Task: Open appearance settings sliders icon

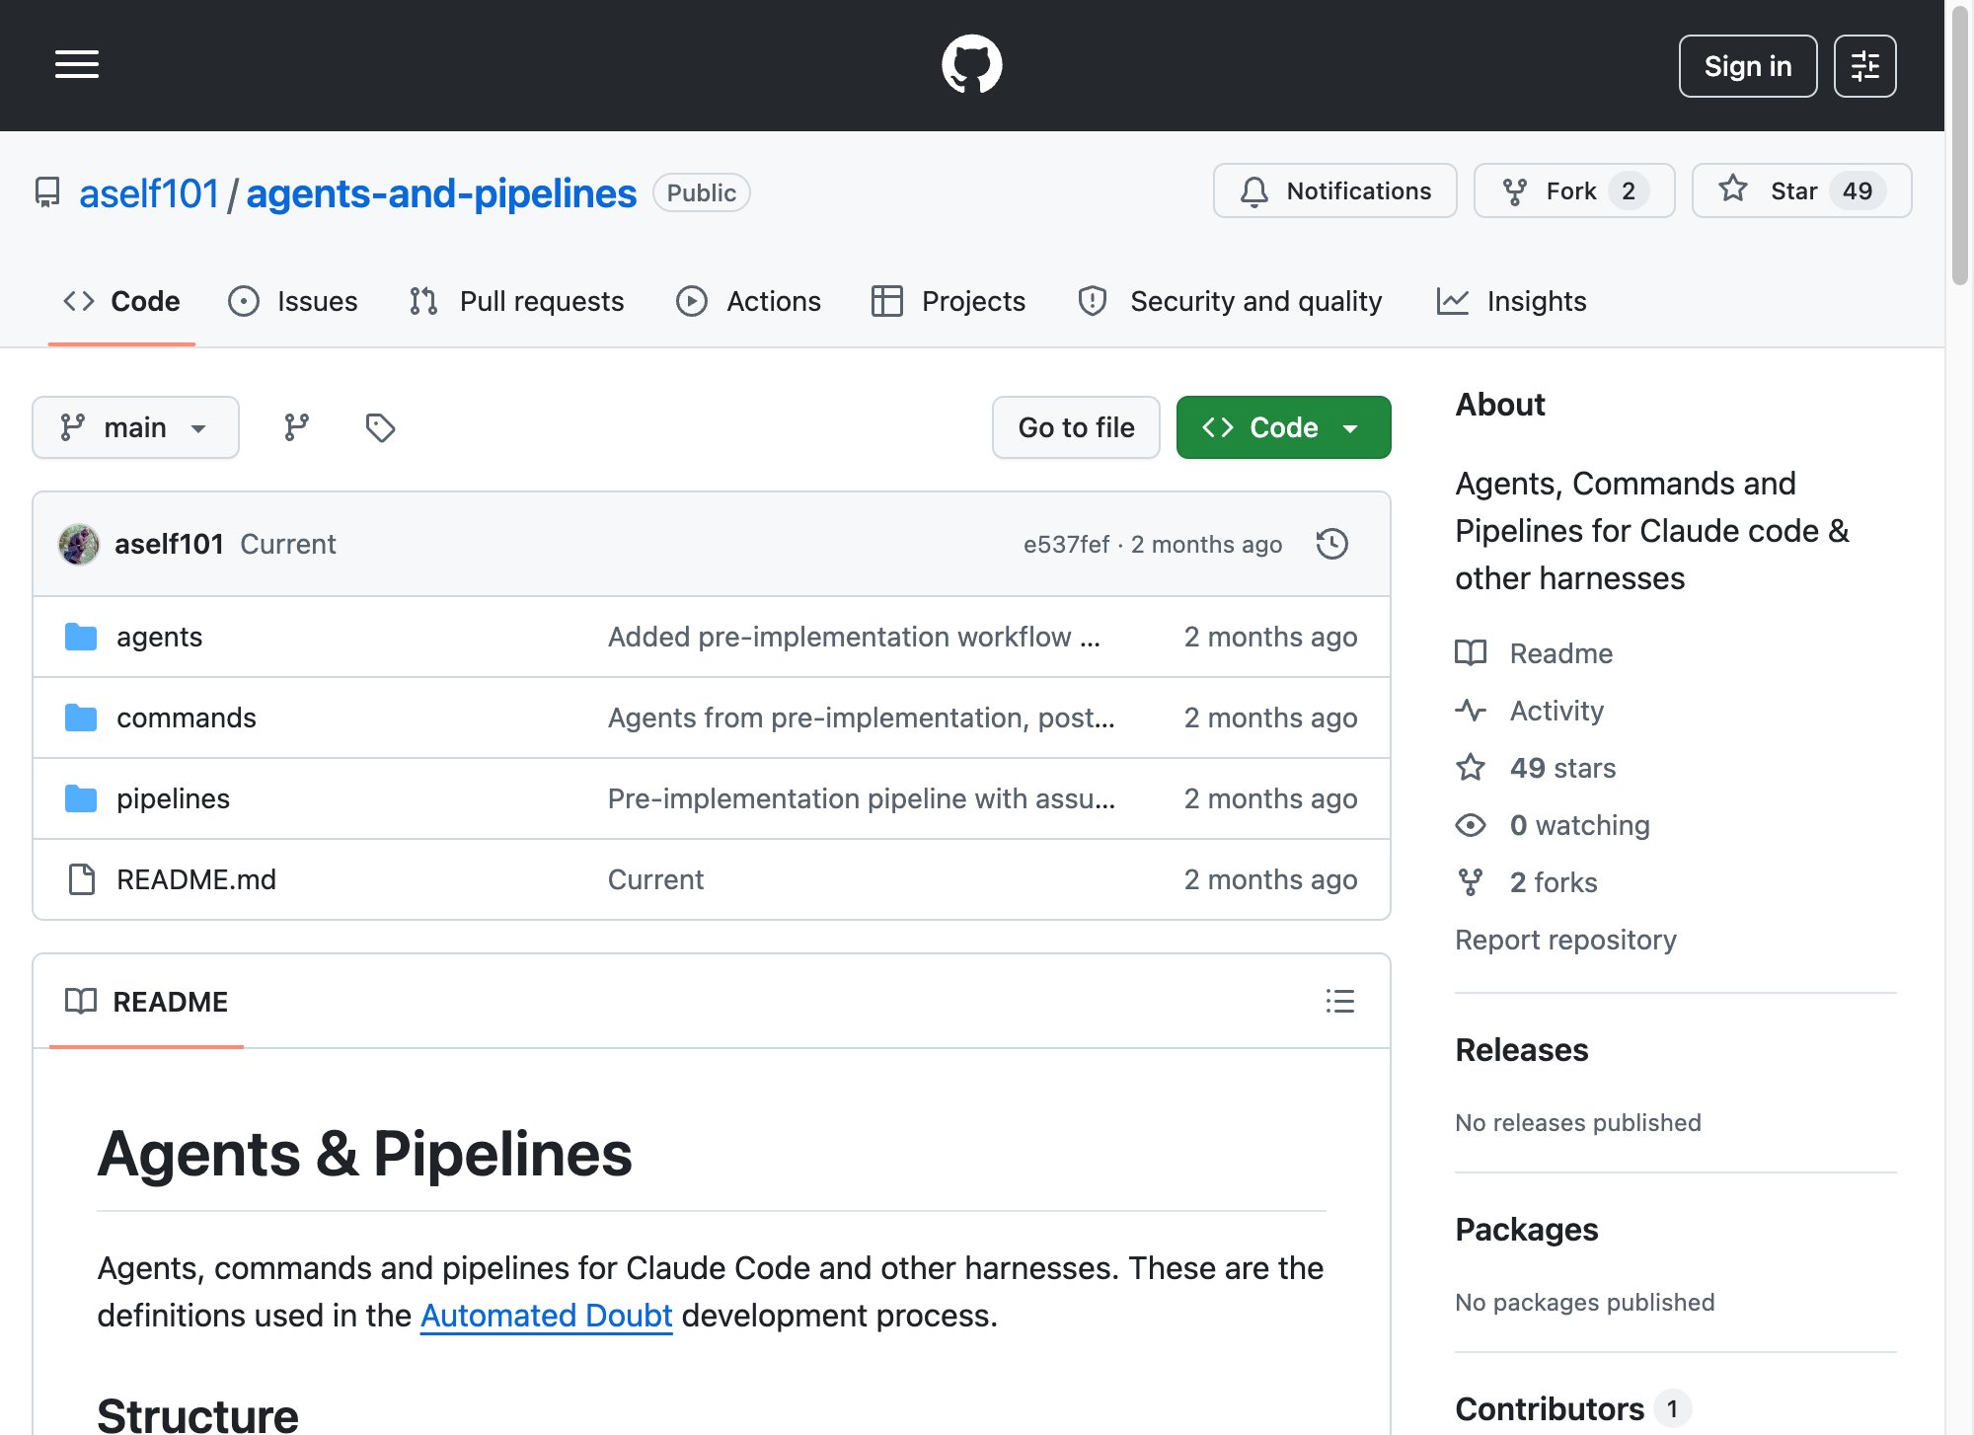Action: pyautogui.click(x=1864, y=66)
